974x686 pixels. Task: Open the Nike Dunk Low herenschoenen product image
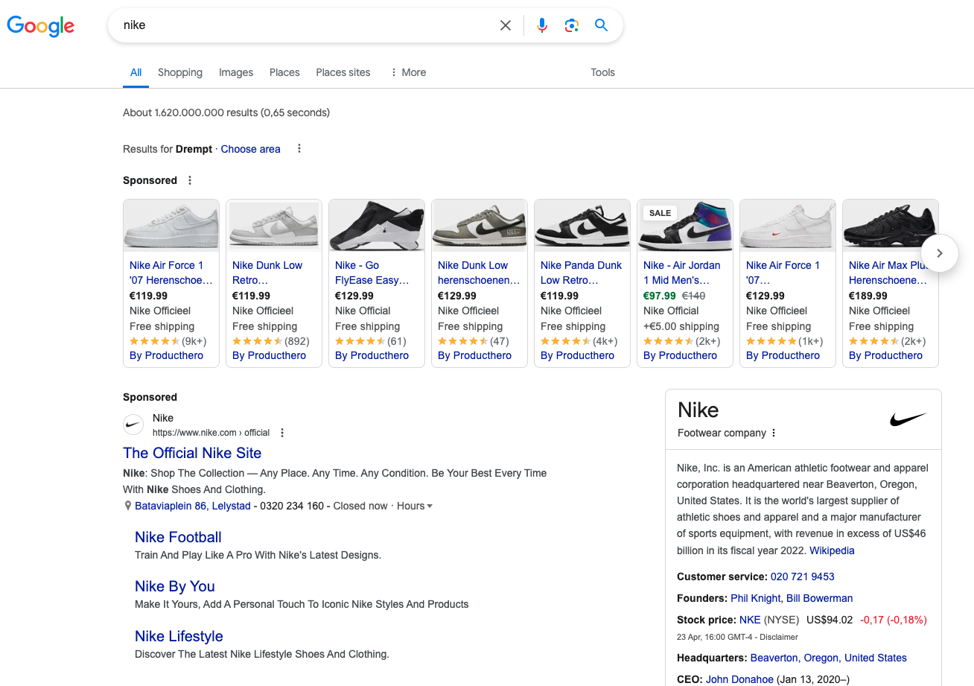[x=480, y=226]
